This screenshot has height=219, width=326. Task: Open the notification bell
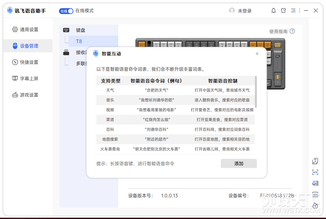coord(273,10)
